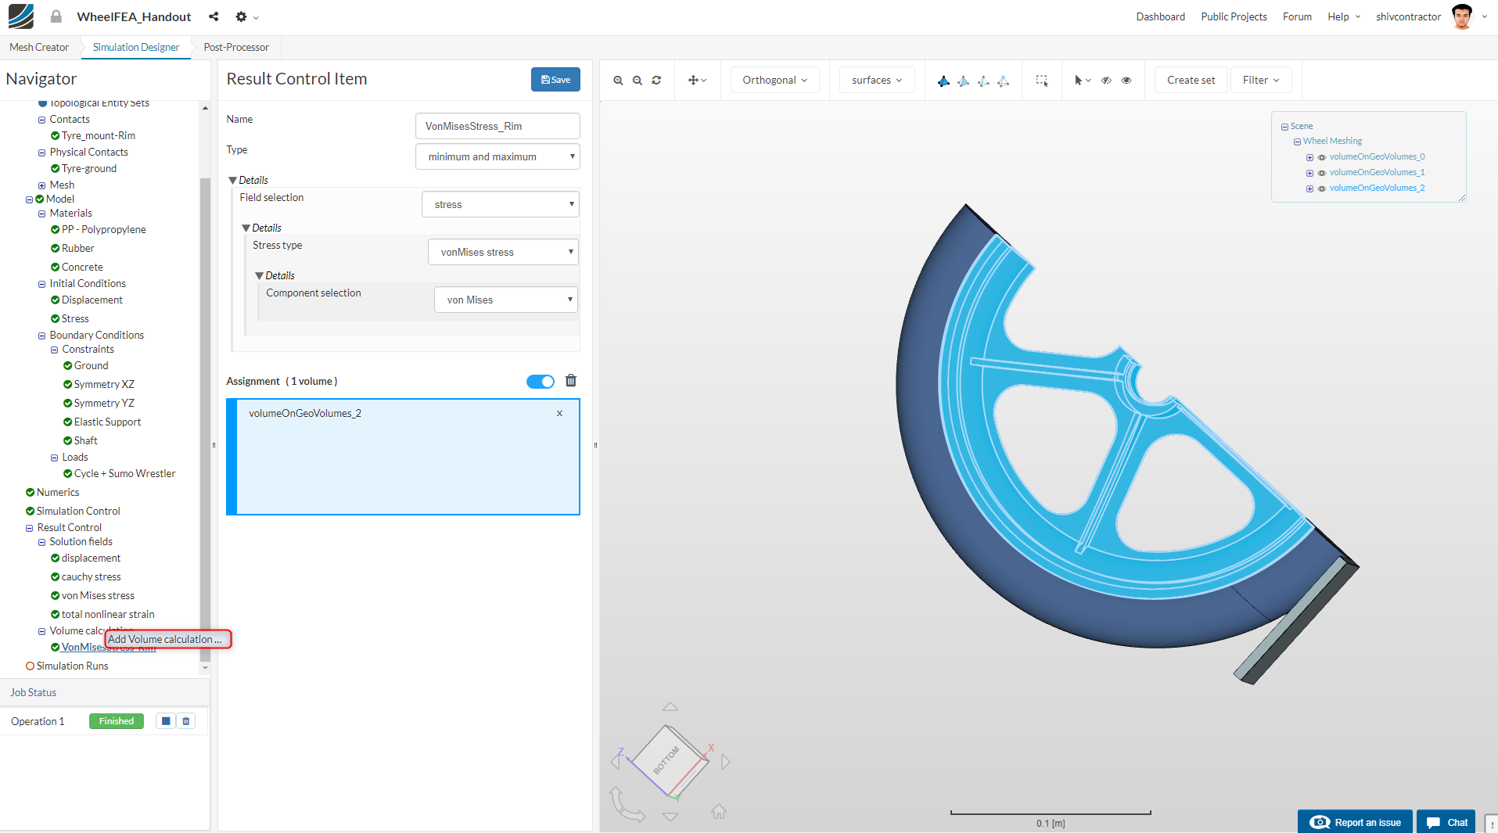Viewport: 1498px width, 833px height.
Task: Select third pyramid render mode icon
Action: [983, 81]
